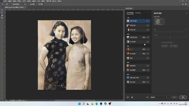Enable the Super Zoom toggle
This screenshot has height=106, width=189.
[x=148, y=66]
